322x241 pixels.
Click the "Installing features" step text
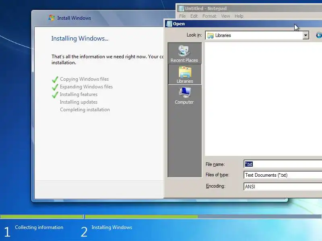[x=78, y=94]
